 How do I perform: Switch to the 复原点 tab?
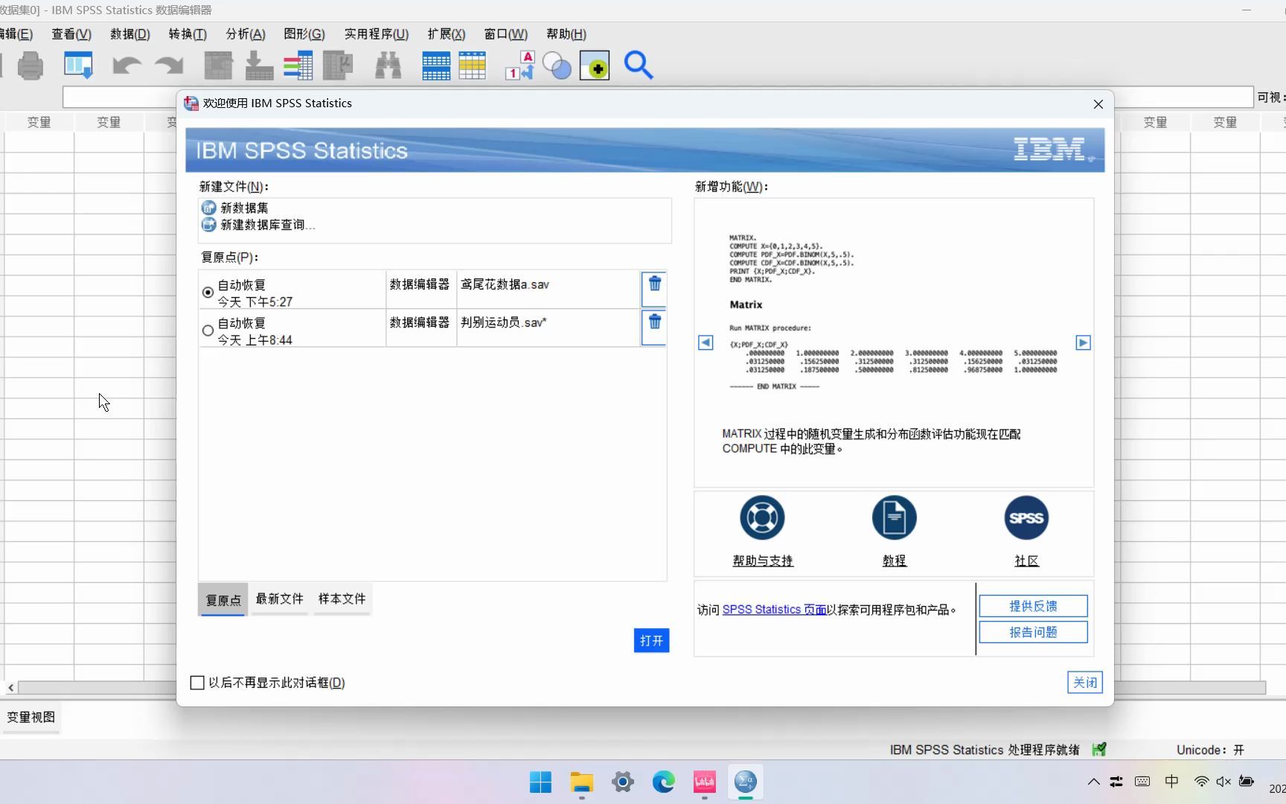coord(223,600)
